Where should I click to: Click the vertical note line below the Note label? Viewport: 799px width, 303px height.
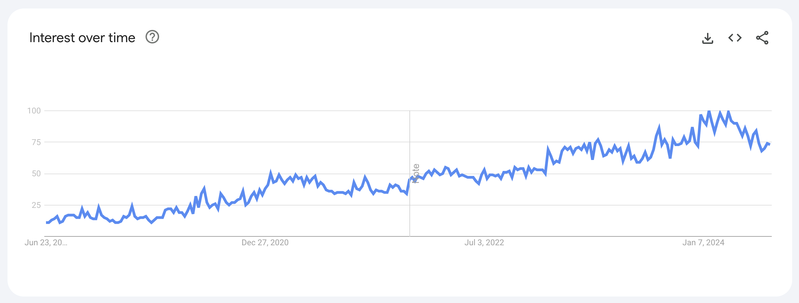tap(410, 211)
